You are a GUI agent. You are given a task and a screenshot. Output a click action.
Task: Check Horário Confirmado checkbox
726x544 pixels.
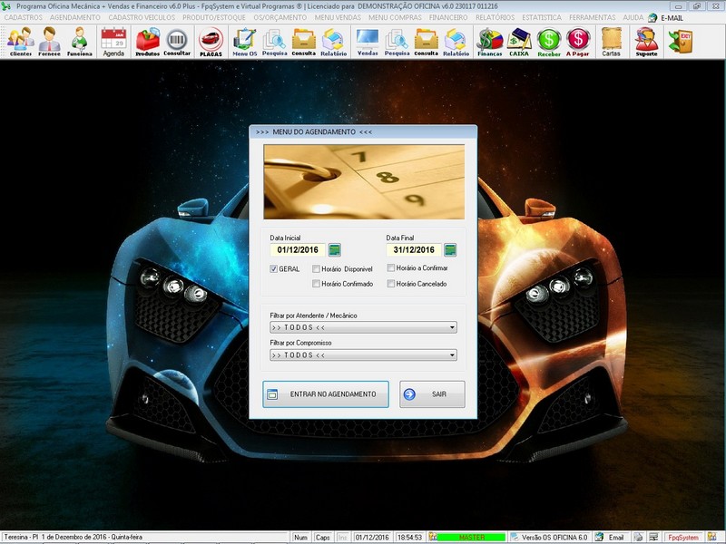pos(316,284)
